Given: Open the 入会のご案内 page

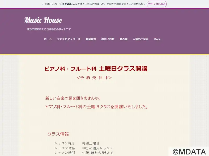Looking at the screenshot, I should click(x=141, y=39).
